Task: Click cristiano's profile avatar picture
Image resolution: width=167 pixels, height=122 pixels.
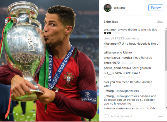Action: click(107, 8)
